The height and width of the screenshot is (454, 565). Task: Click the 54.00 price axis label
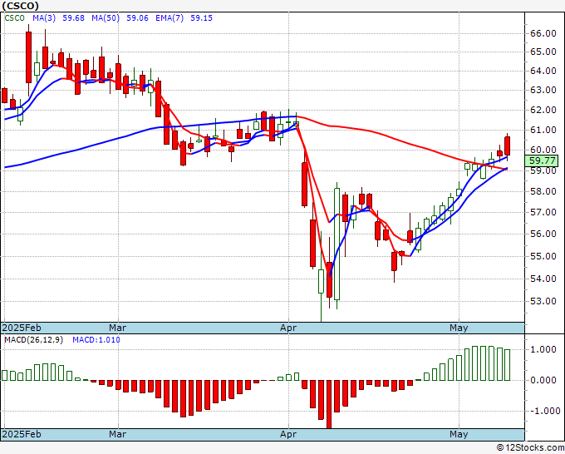[x=543, y=279]
